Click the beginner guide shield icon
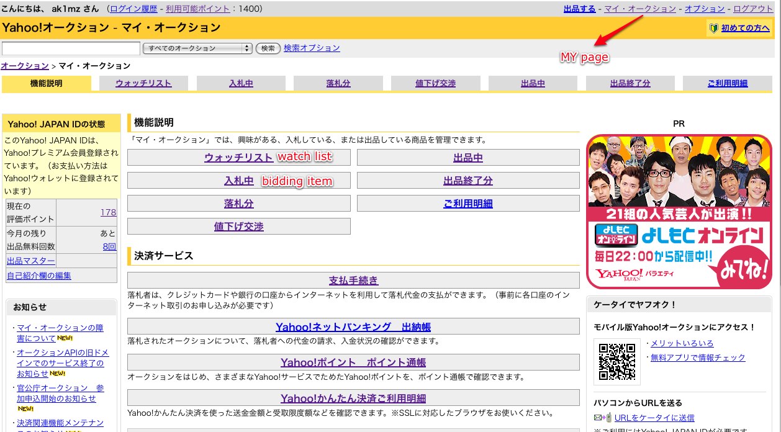 click(x=713, y=28)
